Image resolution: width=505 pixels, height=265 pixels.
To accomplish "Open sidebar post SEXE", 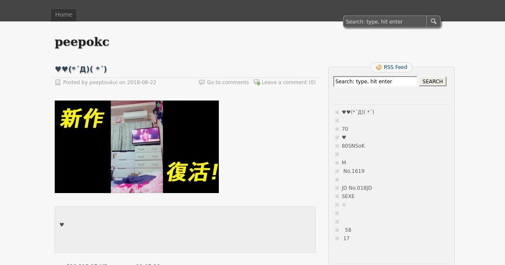I will tap(348, 196).
